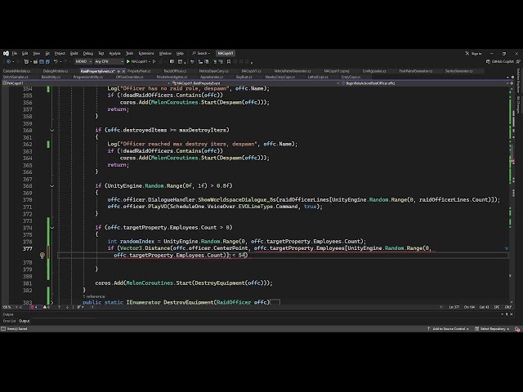Switch to ConfigLoader.cs tab

[374, 71]
